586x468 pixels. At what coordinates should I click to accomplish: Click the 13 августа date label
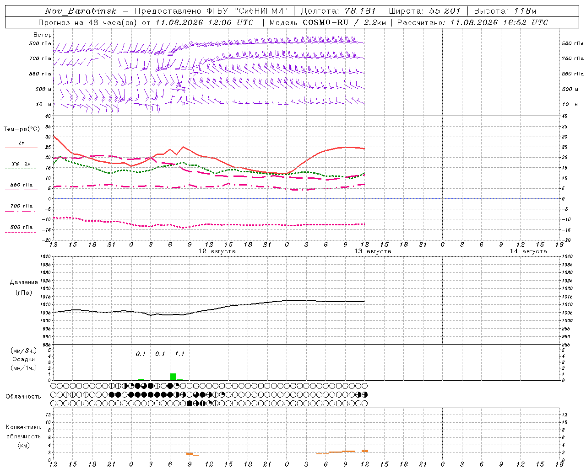coord(373,251)
